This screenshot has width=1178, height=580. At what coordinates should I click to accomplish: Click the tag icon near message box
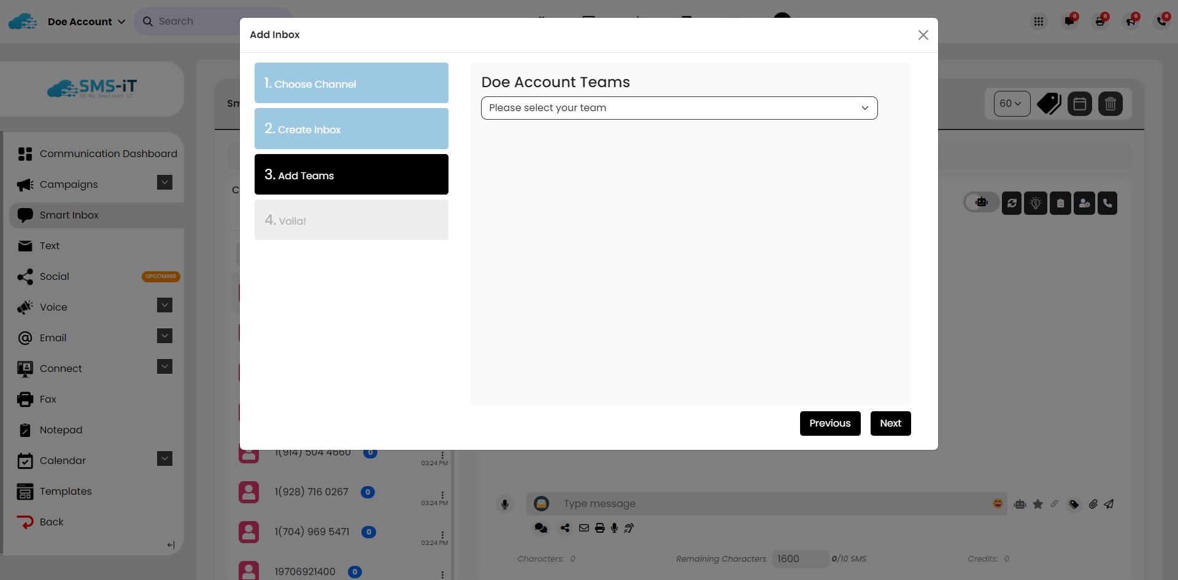(x=1074, y=504)
